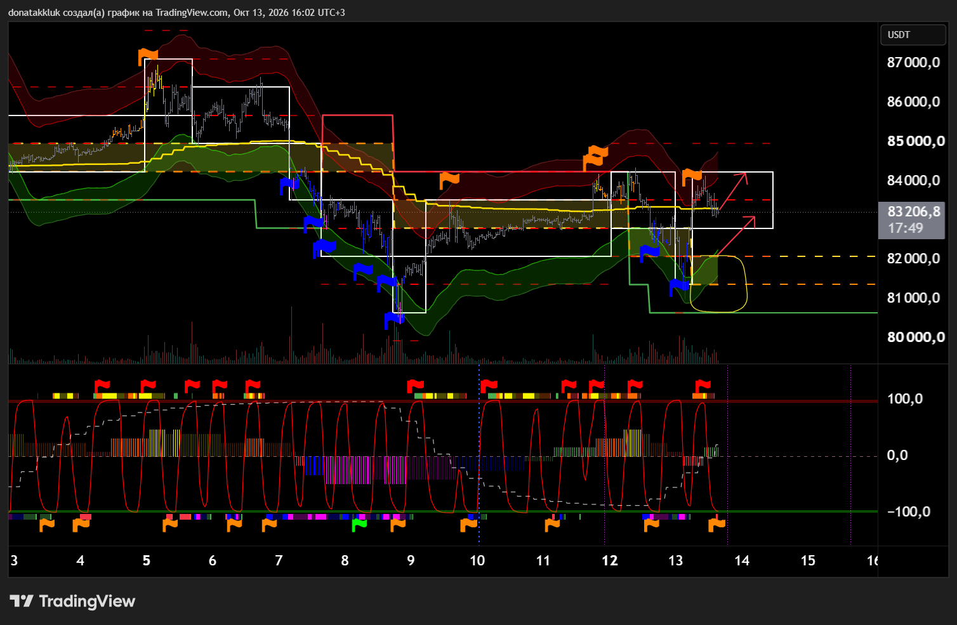Image resolution: width=957 pixels, height=625 pixels.
Task: Open TradingView via the logo icon
Action: pyautogui.click(x=22, y=601)
